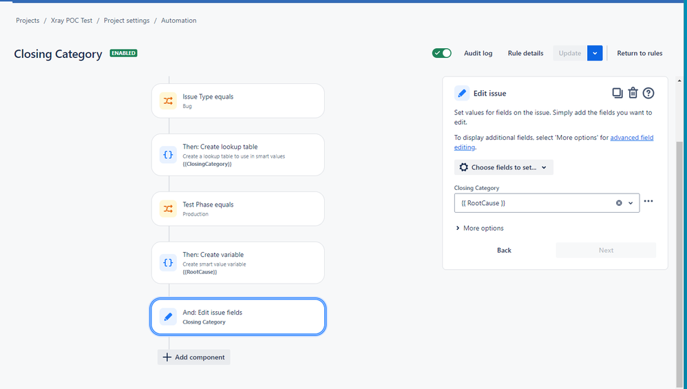
Task: Click the Next button
Action: 606,250
